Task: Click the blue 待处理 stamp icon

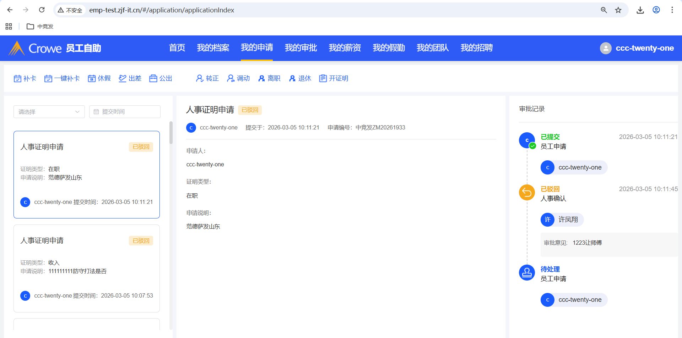Action: tap(527, 273)
